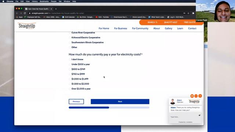This screenshot has width=235, height=132.
Task: Click the StraightUp Solar logo
Action: [27, 26]
